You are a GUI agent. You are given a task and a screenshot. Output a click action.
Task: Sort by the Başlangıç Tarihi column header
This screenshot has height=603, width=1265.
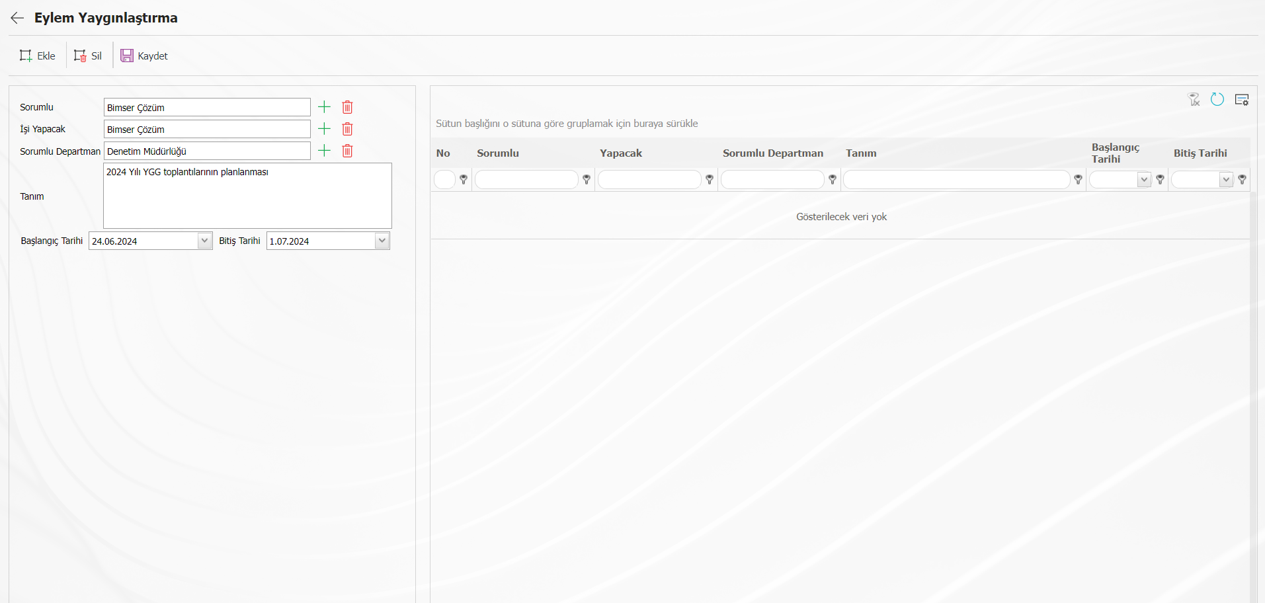point(1116,153)
